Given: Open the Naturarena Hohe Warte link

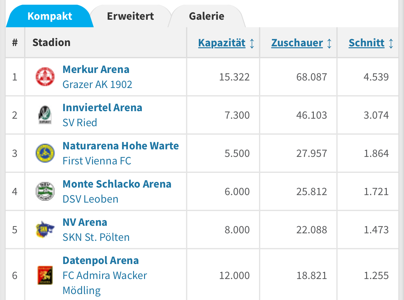Looking at the screenshot, I should click(x=121, y=146).
